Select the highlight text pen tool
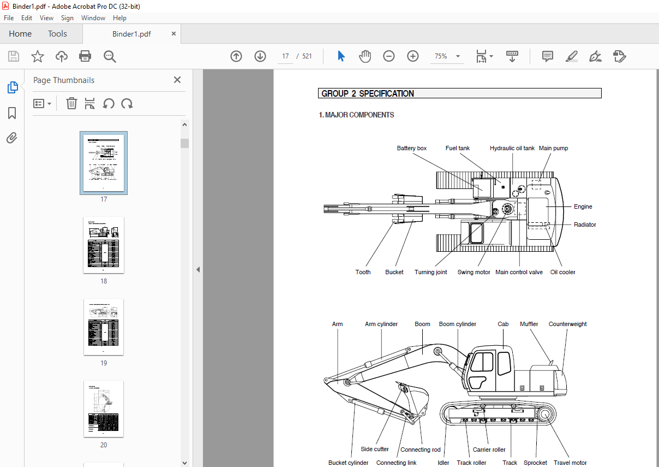 [572, 56]
